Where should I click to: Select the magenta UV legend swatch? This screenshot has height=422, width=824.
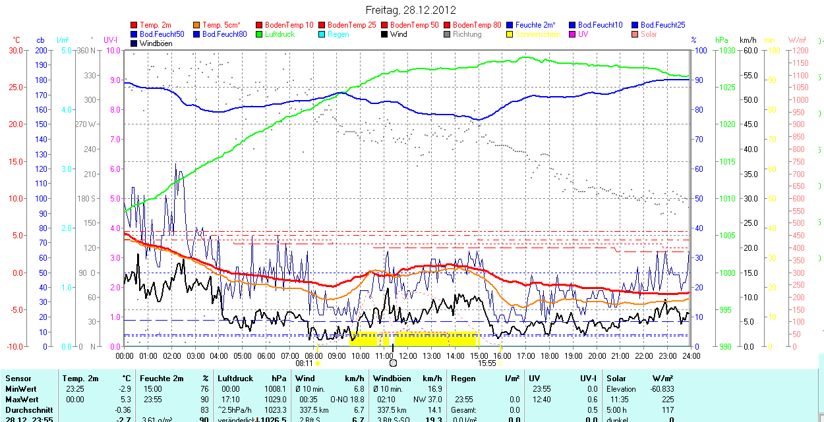pyautogui.click(x=573, y=34)
